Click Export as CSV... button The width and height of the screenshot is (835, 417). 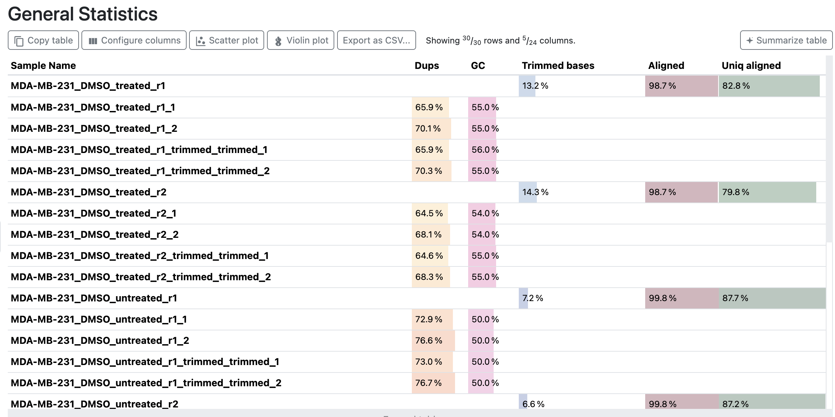click(x=376, y=40)
